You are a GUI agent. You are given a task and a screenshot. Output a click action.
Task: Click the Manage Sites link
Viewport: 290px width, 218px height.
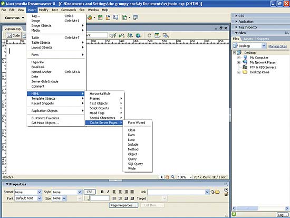[x=277, y=46]
